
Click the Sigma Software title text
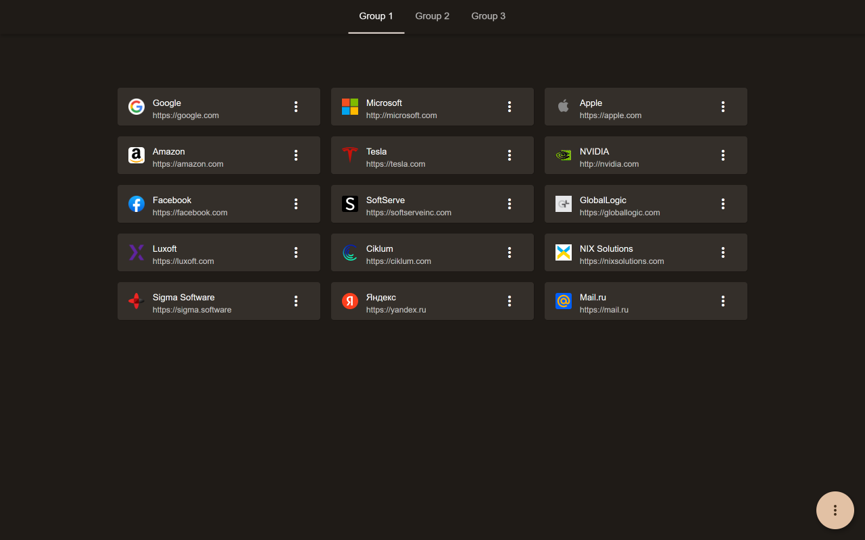184,298
